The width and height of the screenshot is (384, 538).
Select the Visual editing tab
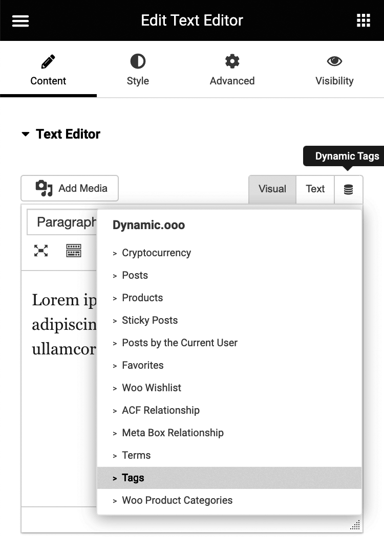click(x=272, y=189)
